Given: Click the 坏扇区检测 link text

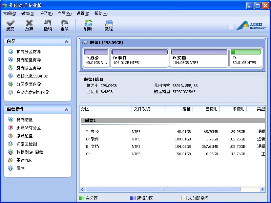Looking at the screenshot, I should click(27, 144).
